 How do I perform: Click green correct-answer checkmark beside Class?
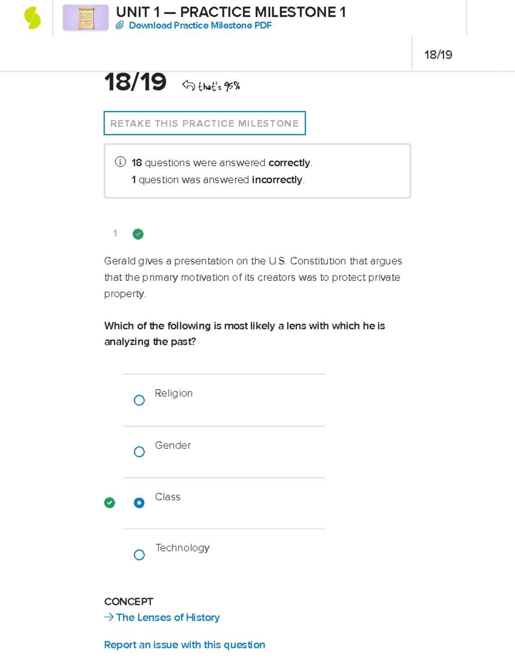(x=109, y=503)
